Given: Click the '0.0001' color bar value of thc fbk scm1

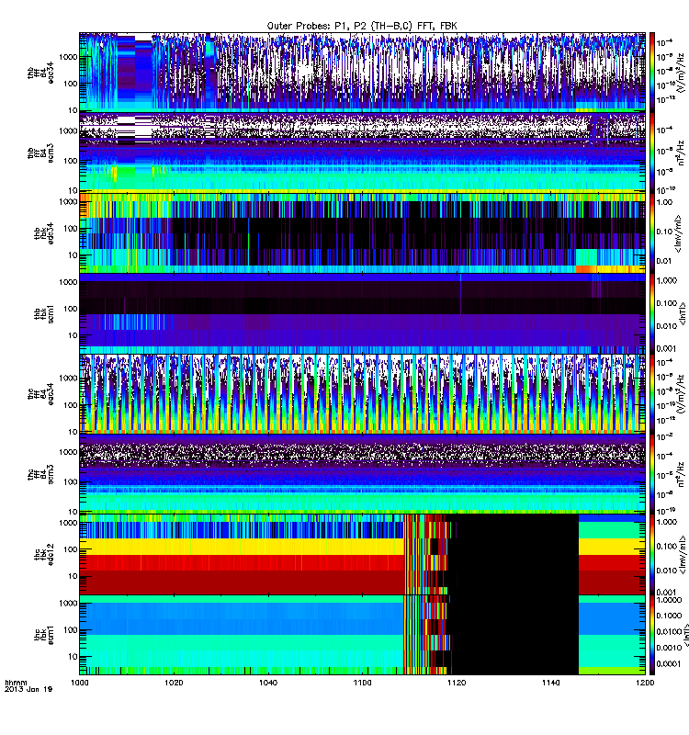Looking at the screenshot, I should tap(669, 663).
